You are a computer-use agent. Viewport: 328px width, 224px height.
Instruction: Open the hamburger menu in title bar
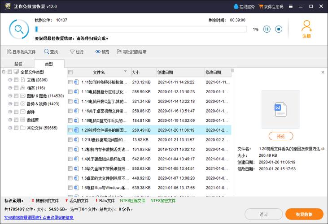pyautogui.click(x=291, y=6)
